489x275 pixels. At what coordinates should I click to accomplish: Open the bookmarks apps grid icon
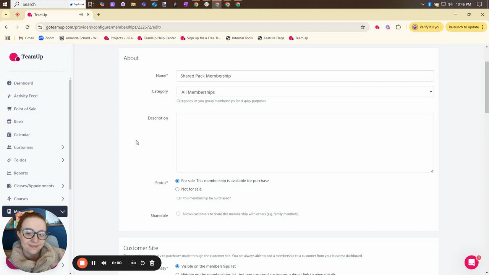7,38
